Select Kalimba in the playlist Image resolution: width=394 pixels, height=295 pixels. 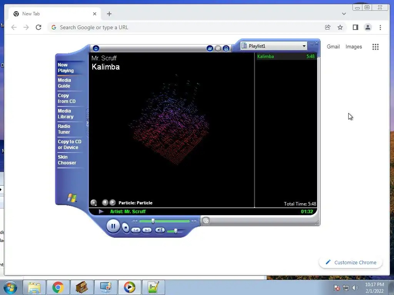(286, 56)
